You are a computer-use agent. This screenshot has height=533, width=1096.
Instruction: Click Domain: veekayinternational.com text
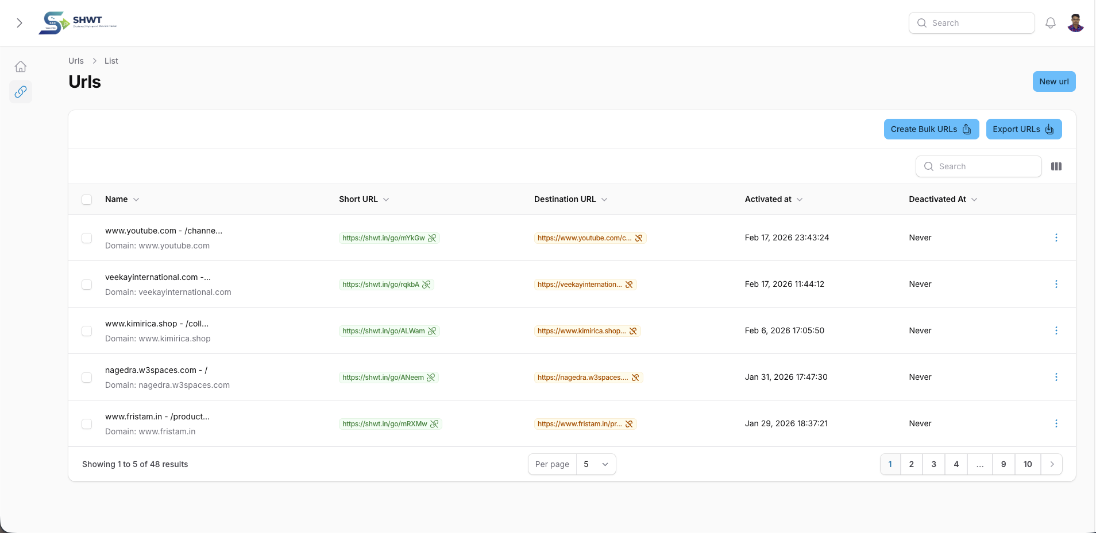[x=168, y=292]
